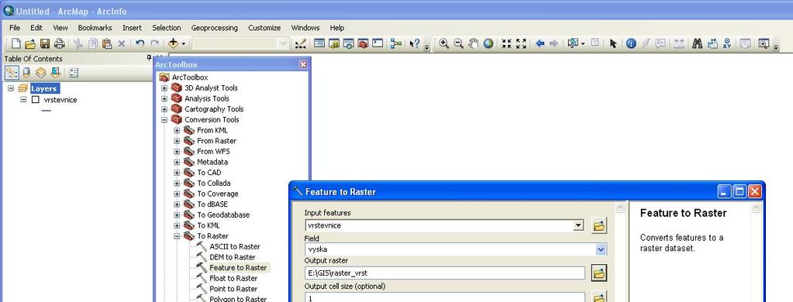Open the Python window
Image resolution: width=793 pixels, height=302 pixels.
click(x=378, y=44)
